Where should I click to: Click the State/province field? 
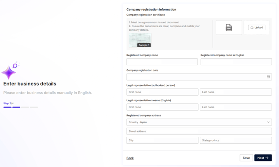(x=236, y=140)
